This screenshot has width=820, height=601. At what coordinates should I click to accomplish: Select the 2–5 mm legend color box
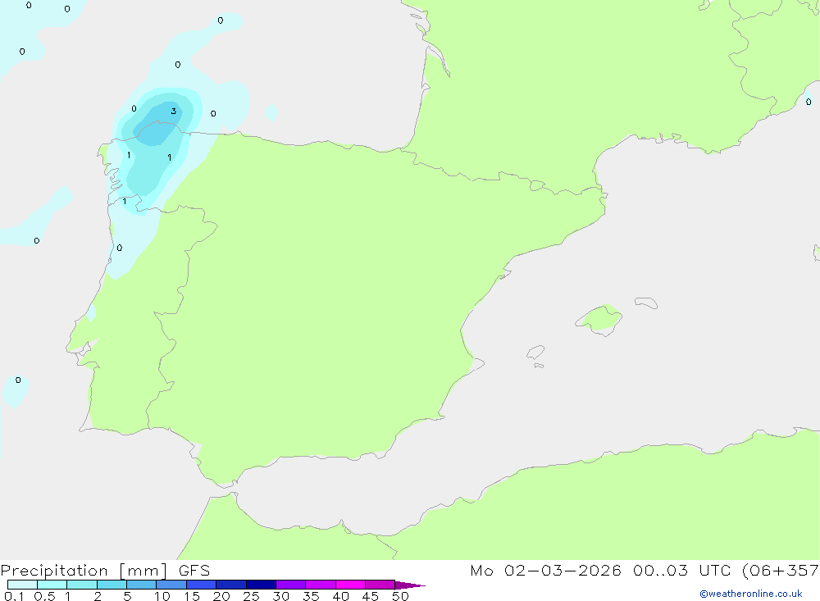click(x=112, y=585)
